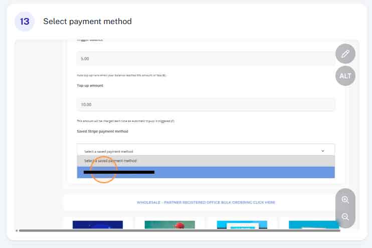Click the horizontal scrollbar under the screenshot
The height and width of the screenshot is (248, 372).
point(179,230)
